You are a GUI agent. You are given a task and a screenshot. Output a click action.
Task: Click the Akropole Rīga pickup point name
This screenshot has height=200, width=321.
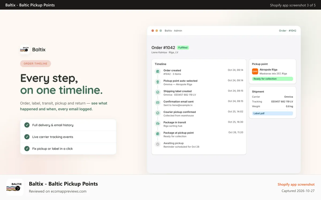tap(269, 70)
